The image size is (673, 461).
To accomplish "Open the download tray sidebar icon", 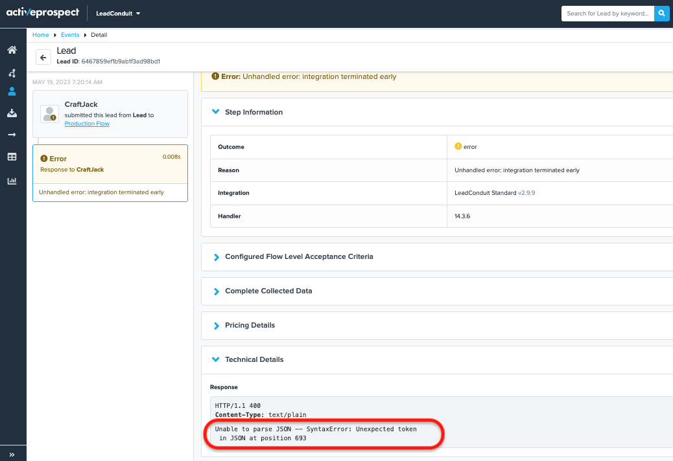I will (x=12, y=113).
